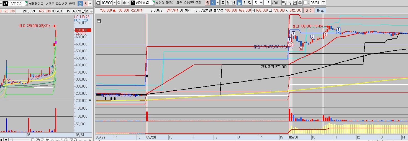Click the gray time marker bar near 10:45

[x=323, y=74]
